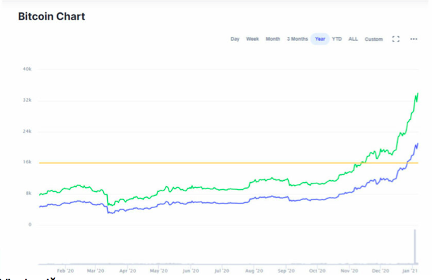Click the Dec '20 date label
This screenshot has height=280, width=432.
(x=381, y=271)
